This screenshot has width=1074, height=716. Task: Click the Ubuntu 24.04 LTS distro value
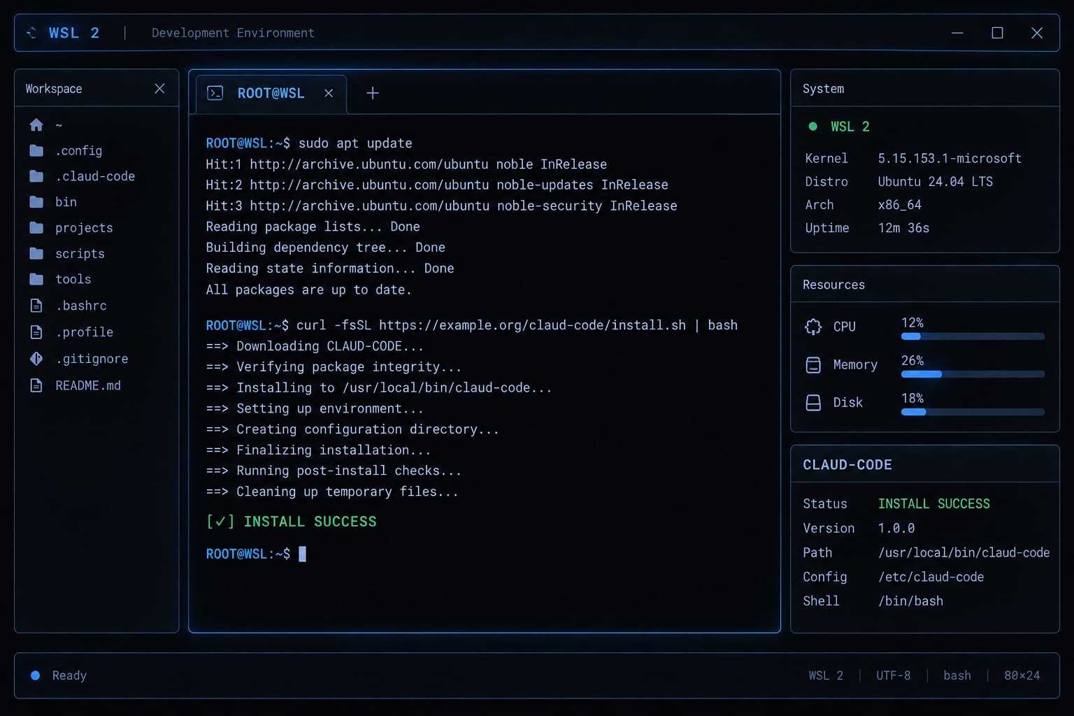point(936,182)
